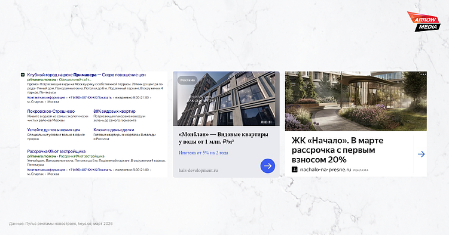
Task: Click the source footnote Данные: Пульс рекламы новостроек
Action: pyautogui.click(x=61, y=224)
